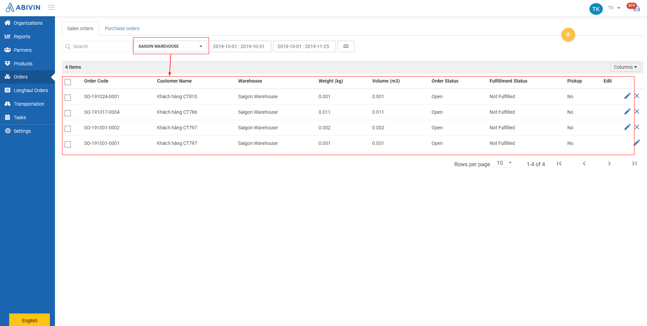Check the box for order SO-191024-0001
Viewport: 647px width, 326px height.
pyautogui.click(x=68, y=97)
